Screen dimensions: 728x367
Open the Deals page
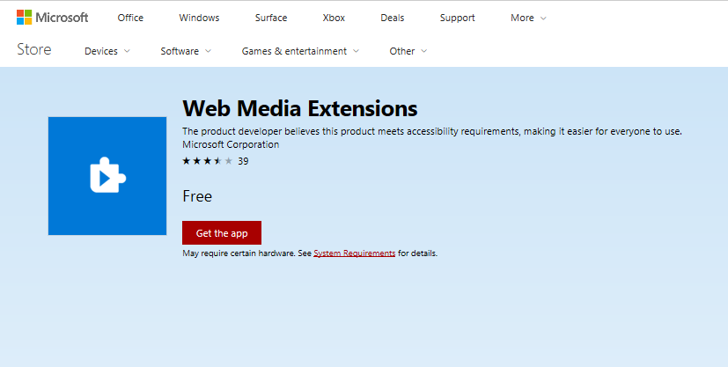393,18
